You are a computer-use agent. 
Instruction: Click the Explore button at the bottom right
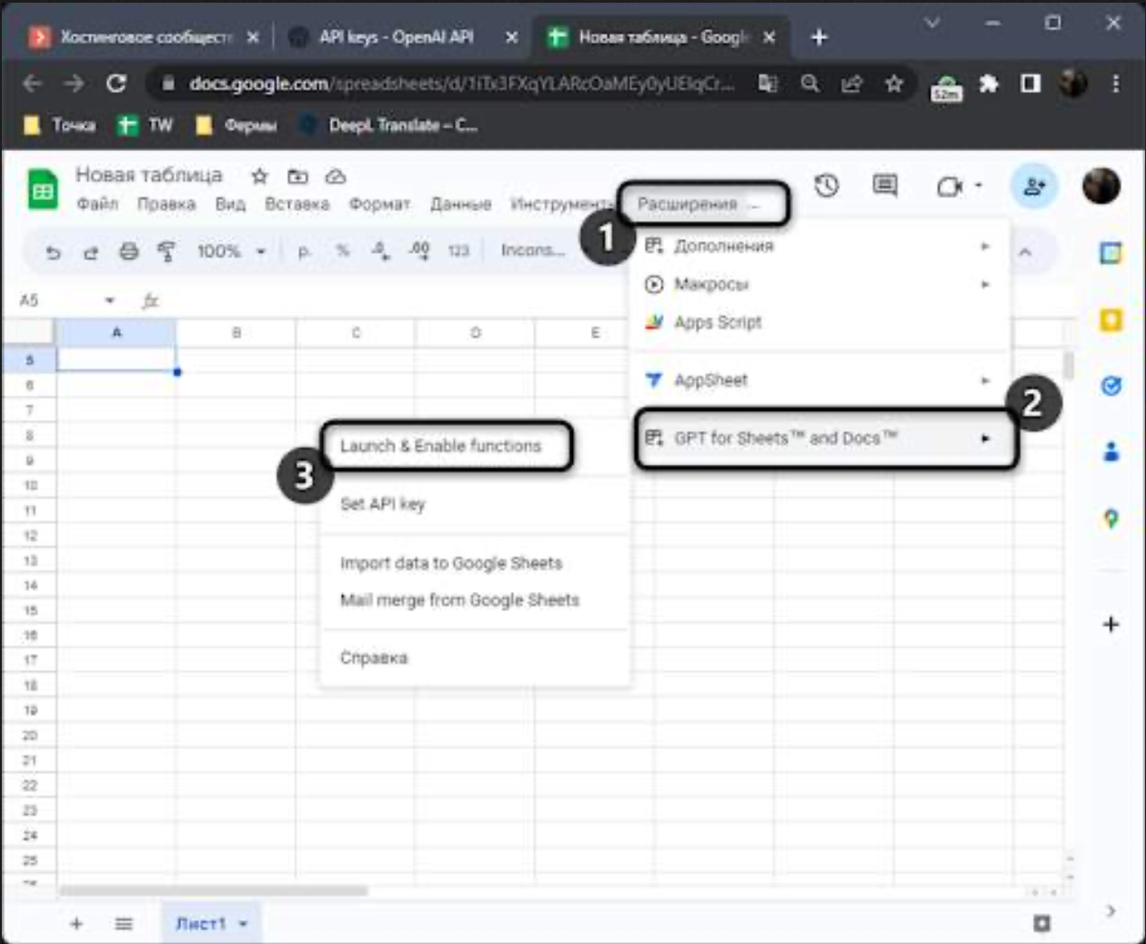pyautogui.click(x=1042, y=923)
